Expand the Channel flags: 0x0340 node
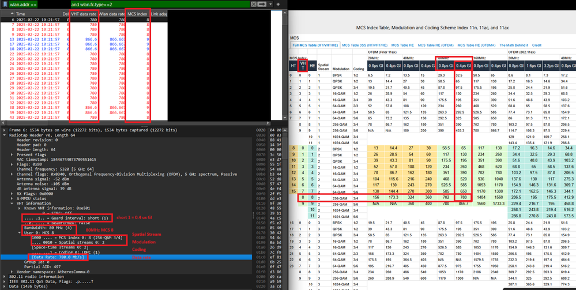This screenshot has height=290, width=576. tap(13, 174)
